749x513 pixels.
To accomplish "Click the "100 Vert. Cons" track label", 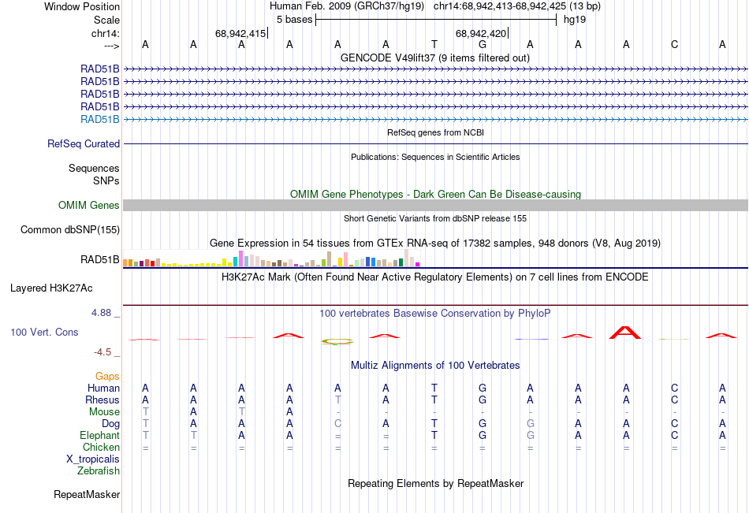I will [44, 332].
